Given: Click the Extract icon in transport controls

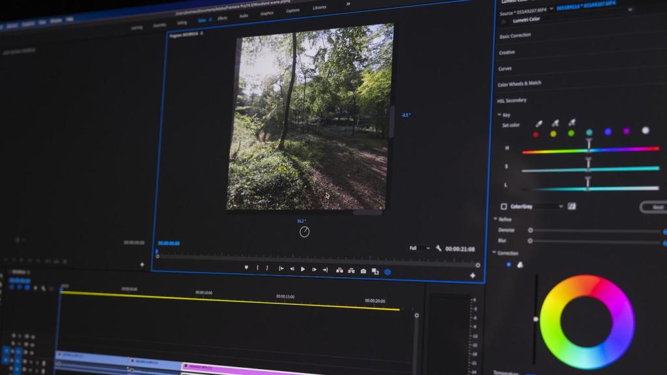Looking at the screenshot, I should coord(351,271).
